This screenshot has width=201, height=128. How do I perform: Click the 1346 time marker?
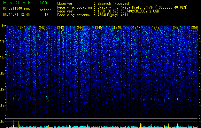point(117,28)
